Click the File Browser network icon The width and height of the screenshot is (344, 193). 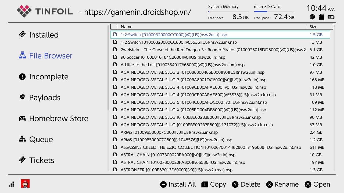tap(22, 55)
